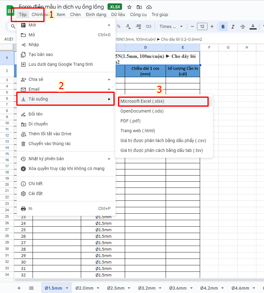Add a new sheet with plus icon
264x293 pixels.
(19, 288)
